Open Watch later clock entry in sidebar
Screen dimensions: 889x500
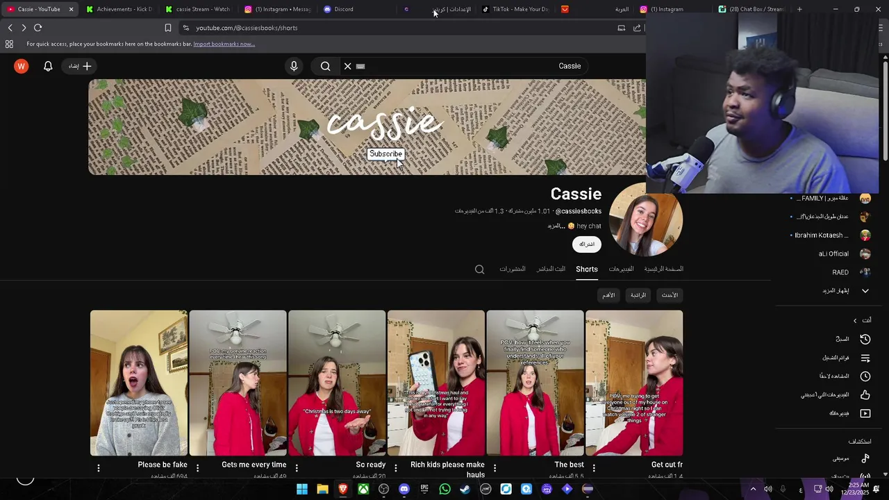pos(845,376)
